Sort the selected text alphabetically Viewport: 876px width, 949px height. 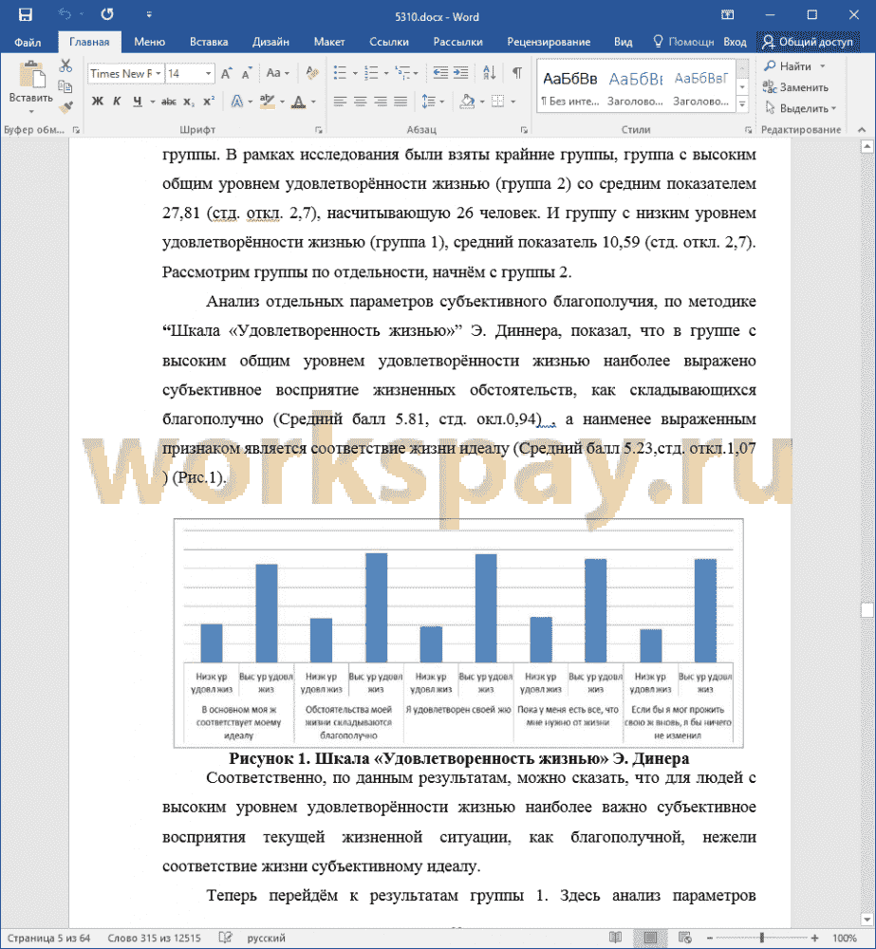[489, 74]
